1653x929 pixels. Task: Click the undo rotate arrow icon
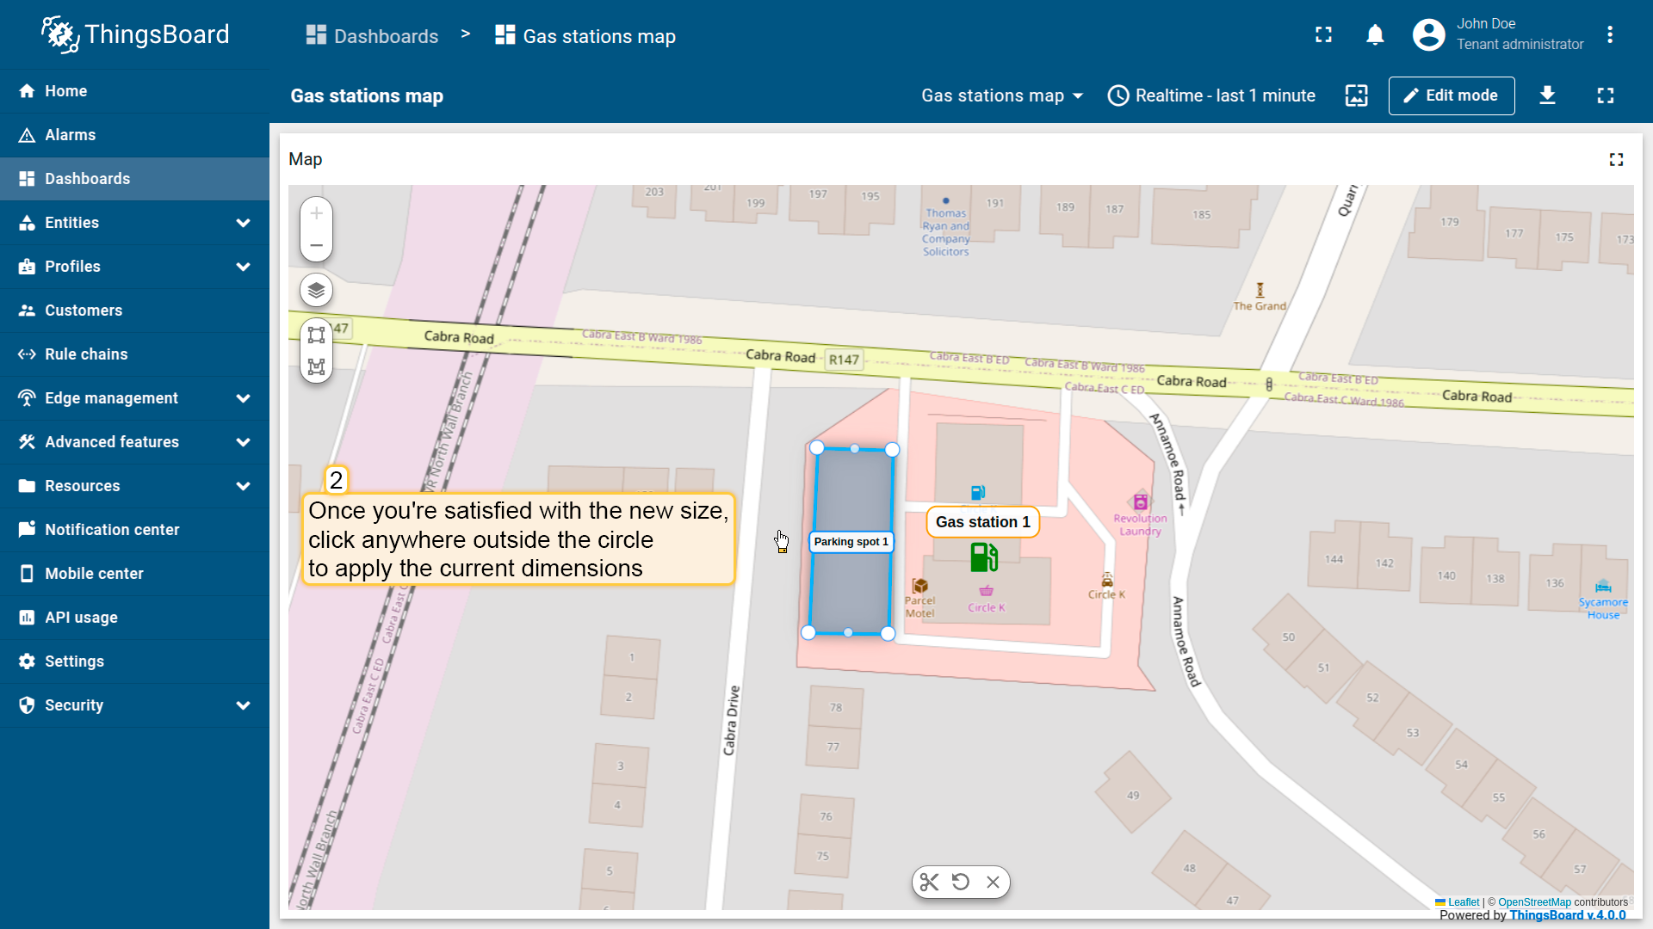pos(961,882)
